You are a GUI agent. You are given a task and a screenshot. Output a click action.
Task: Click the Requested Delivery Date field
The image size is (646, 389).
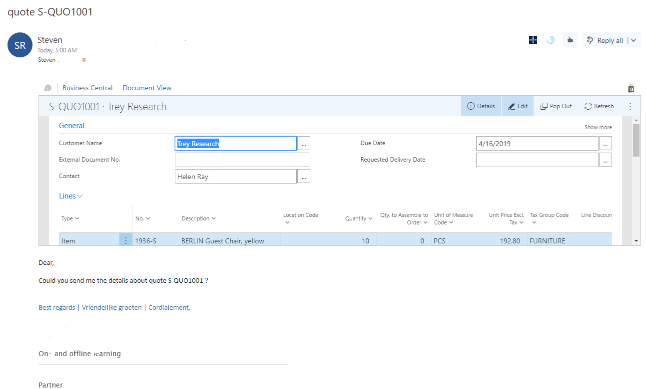(537, 160)
